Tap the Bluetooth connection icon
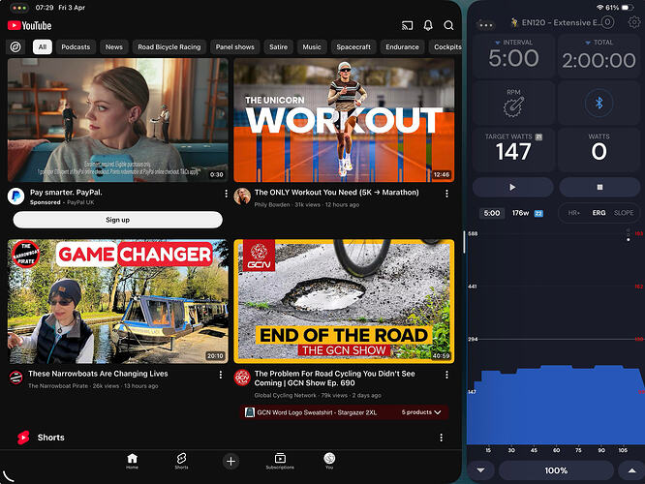The height and width of the screenshot is (484, 645). pos(598,104)
